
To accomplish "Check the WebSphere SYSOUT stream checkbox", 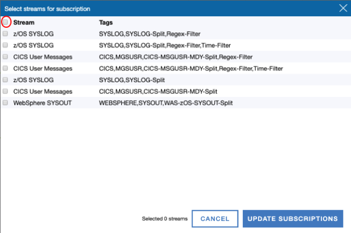I will click(5, 103).
